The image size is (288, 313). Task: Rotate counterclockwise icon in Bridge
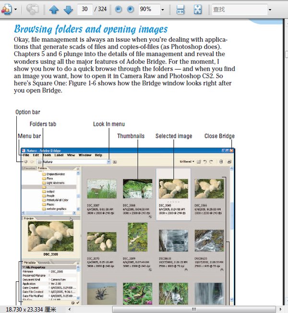205,162
